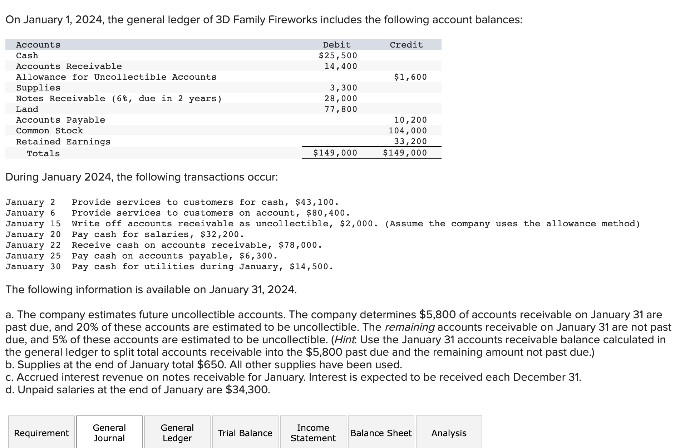Select the General Ledger tab

point(177,433)
